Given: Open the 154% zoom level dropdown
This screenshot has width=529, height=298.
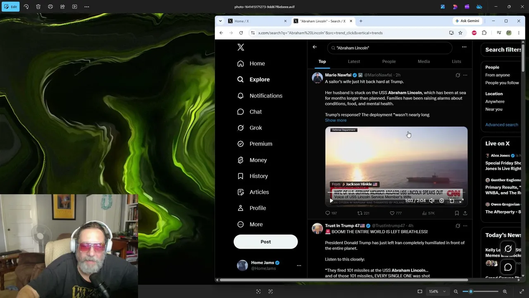Looking at the screenshot, I should (438, 291).
